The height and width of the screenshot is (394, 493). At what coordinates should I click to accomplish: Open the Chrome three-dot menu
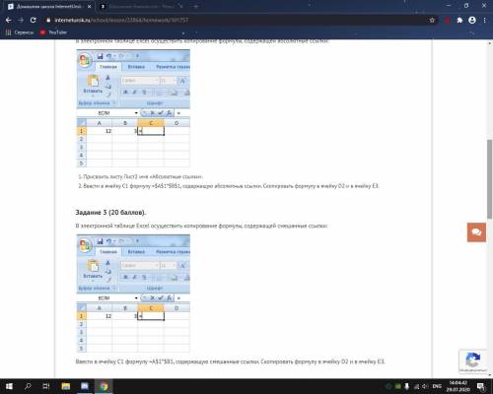coord(485,21)
